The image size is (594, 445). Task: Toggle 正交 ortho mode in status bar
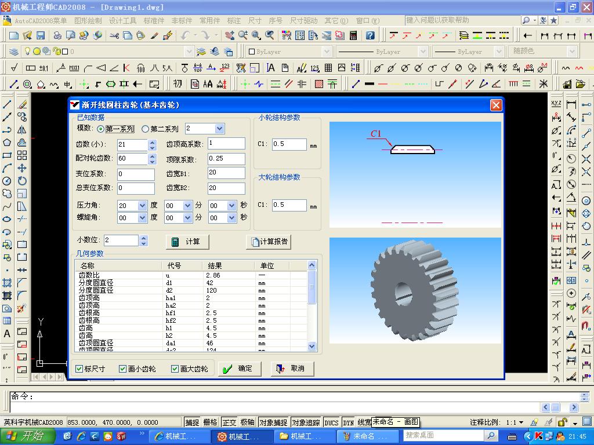pyautogui.click(x=229, y=422)
